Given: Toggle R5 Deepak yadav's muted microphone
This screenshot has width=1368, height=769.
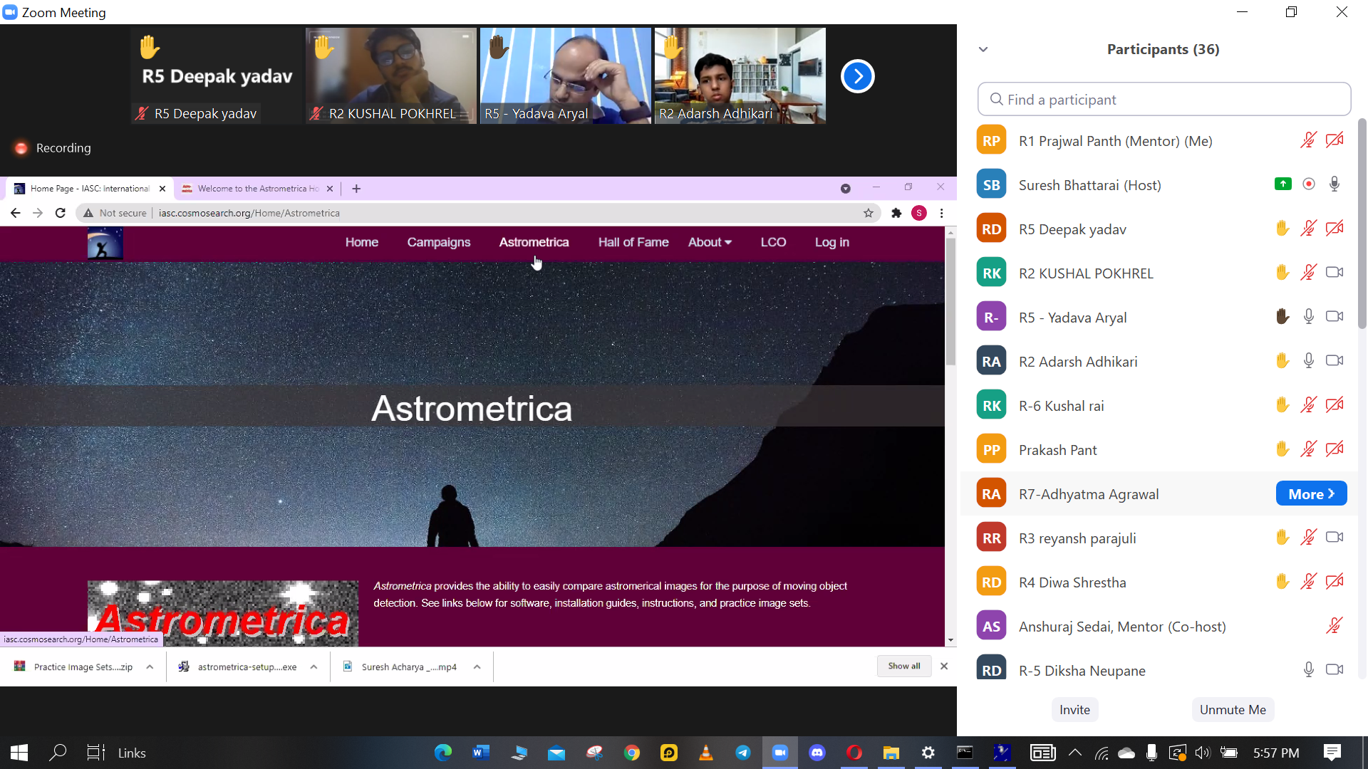Looking at the screenshot, I should coord(1308,229).
